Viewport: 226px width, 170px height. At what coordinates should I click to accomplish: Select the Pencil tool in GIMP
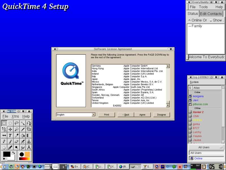click(x=4, y=141)
